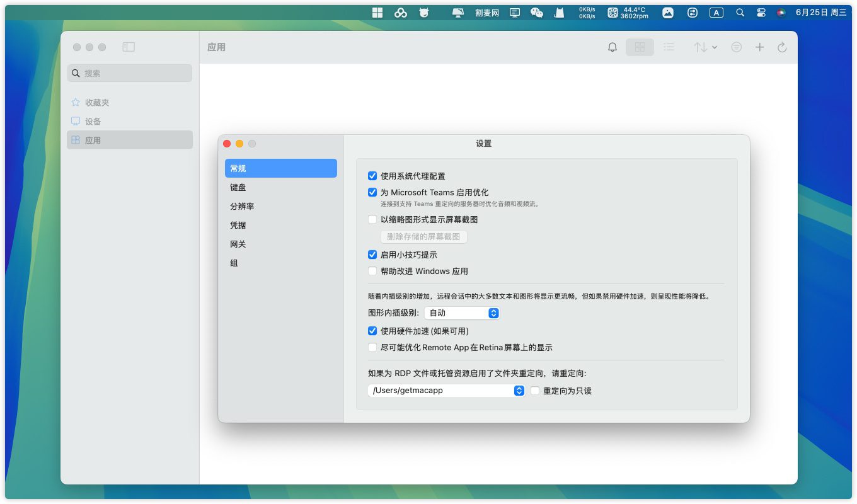Toggle the sidebar panel icon
This screenshot has width=857, height=504.
[x=129, y=47]
